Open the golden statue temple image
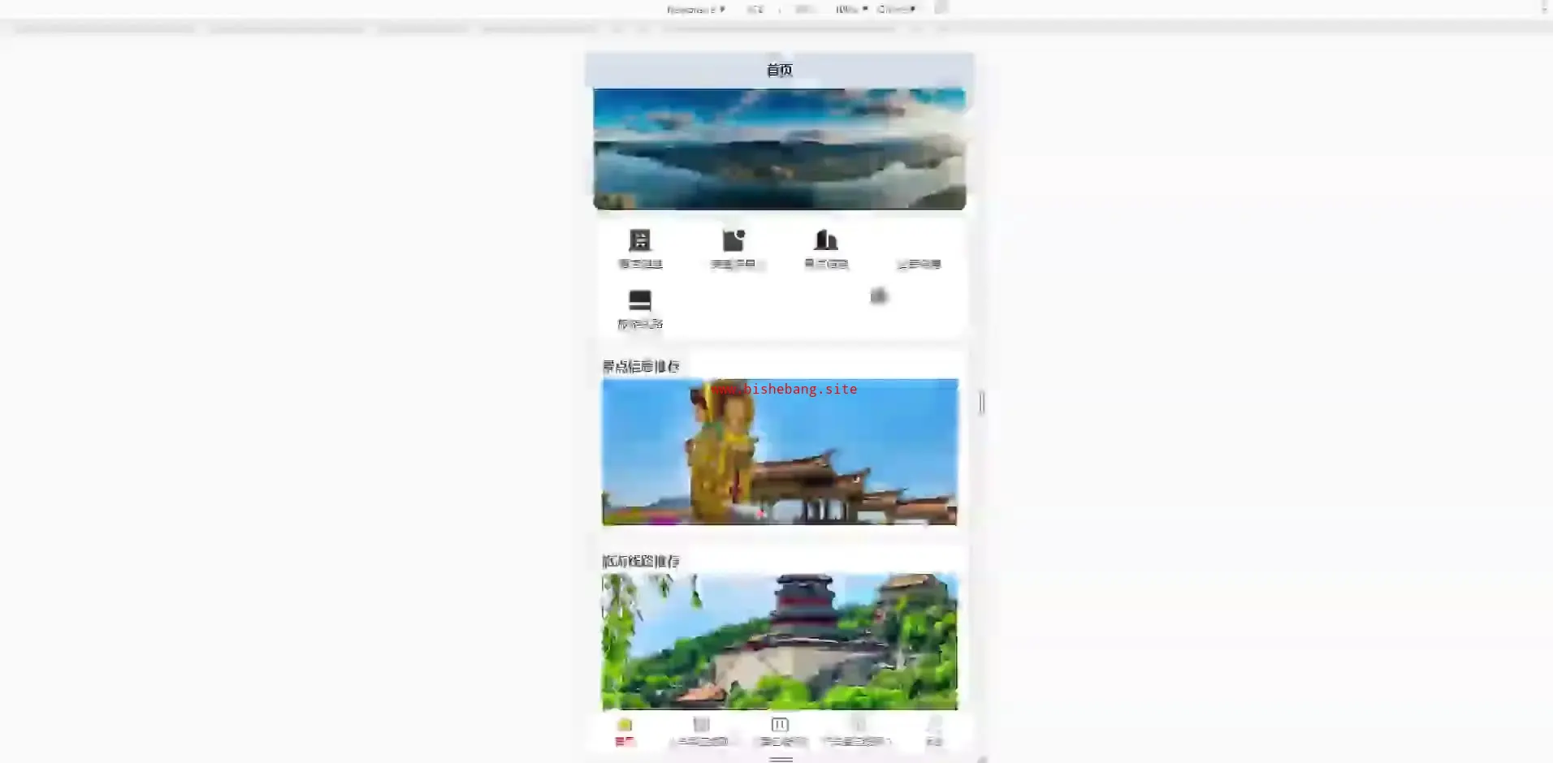Screen dimensions: 1553x763 780,452
